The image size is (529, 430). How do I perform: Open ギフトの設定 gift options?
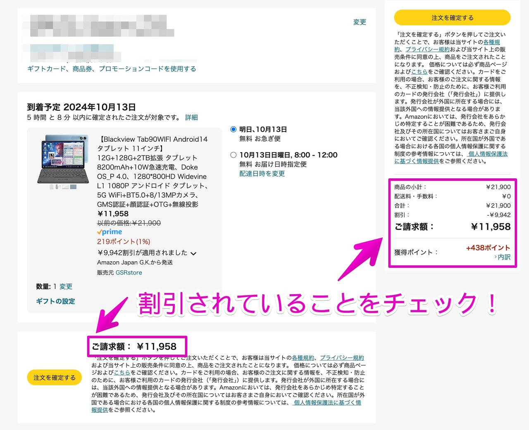55,301
